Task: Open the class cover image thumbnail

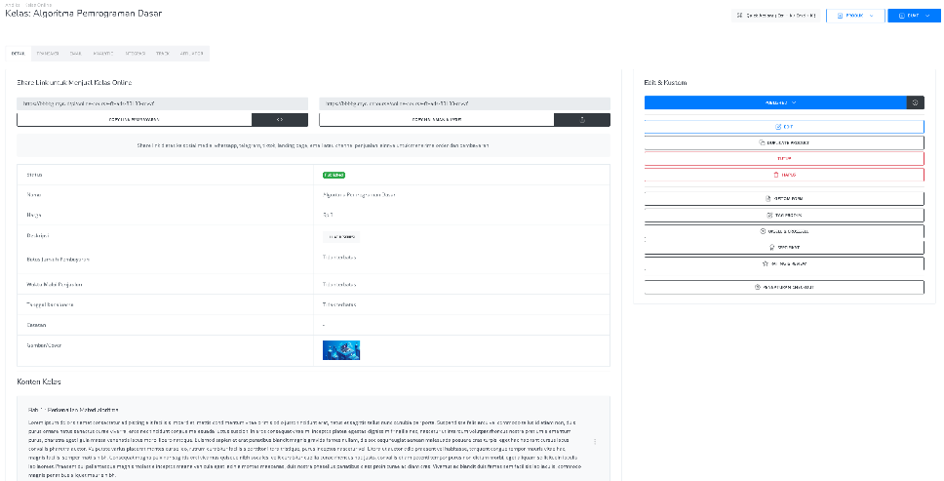Action: click(340, 350)
